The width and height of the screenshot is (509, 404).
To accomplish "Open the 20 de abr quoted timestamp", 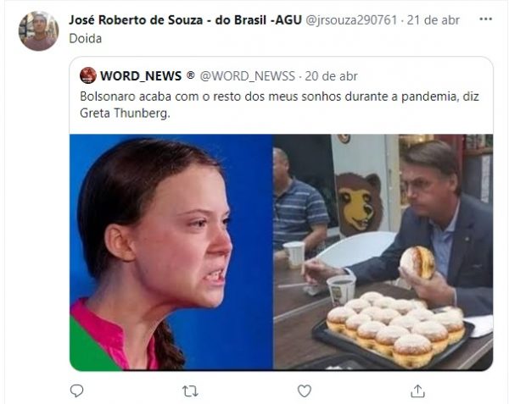I will pos(331,76).
